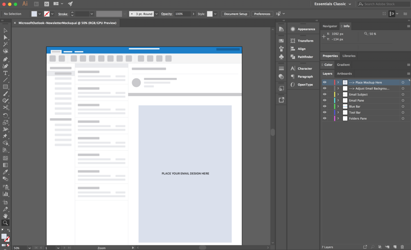The image size is (411, 250).
Task: Open the Pathfinder panel
Action: tap(302, 57)
